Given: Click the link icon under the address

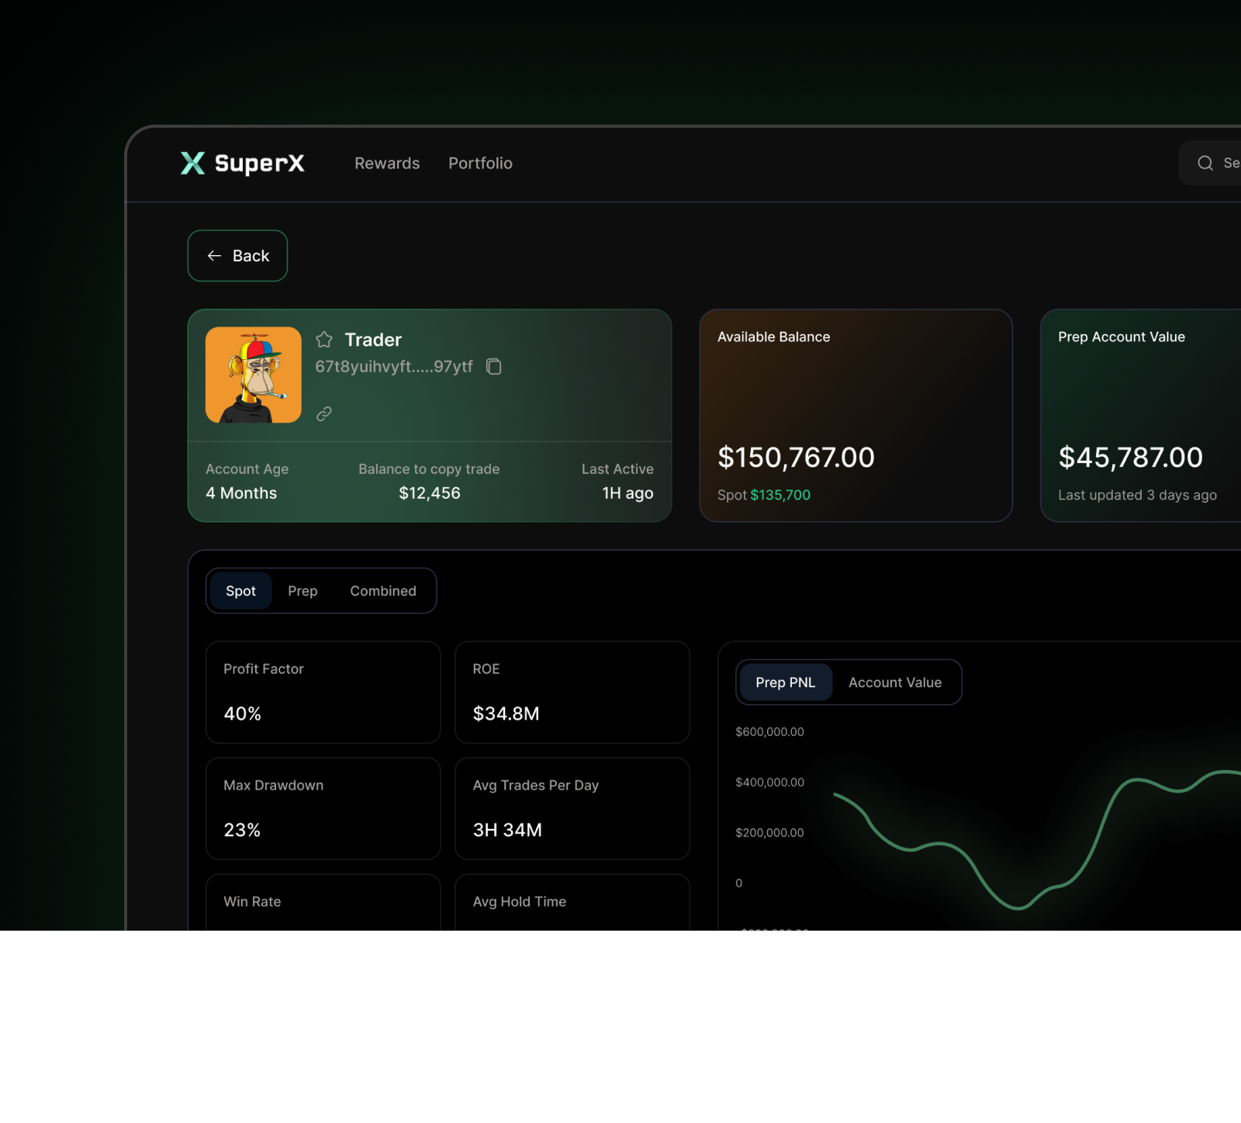Looking at the screenshot, I should tap(324, 413).
